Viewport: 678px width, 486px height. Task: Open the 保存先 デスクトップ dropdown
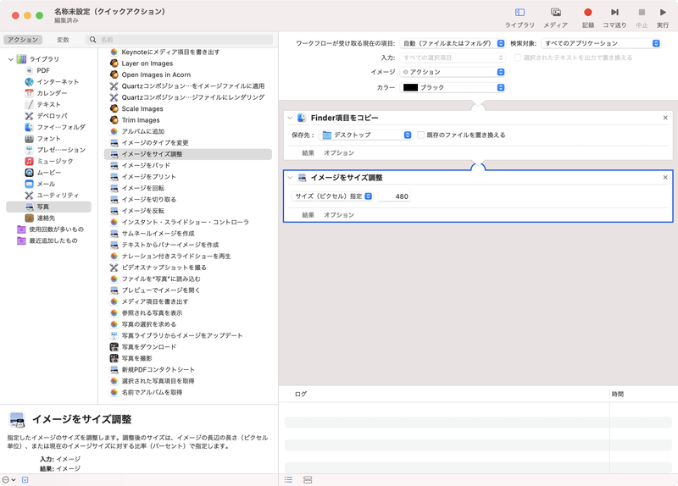click(365, 135)
